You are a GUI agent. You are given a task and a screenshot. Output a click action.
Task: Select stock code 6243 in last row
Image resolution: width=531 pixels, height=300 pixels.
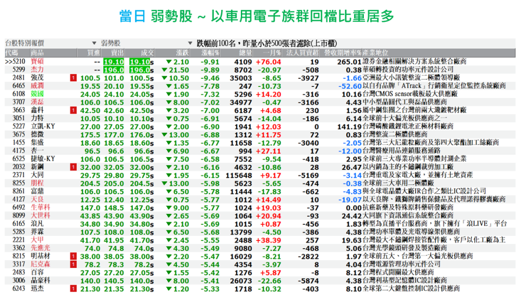pyautogui.click(x=18, y=289)
